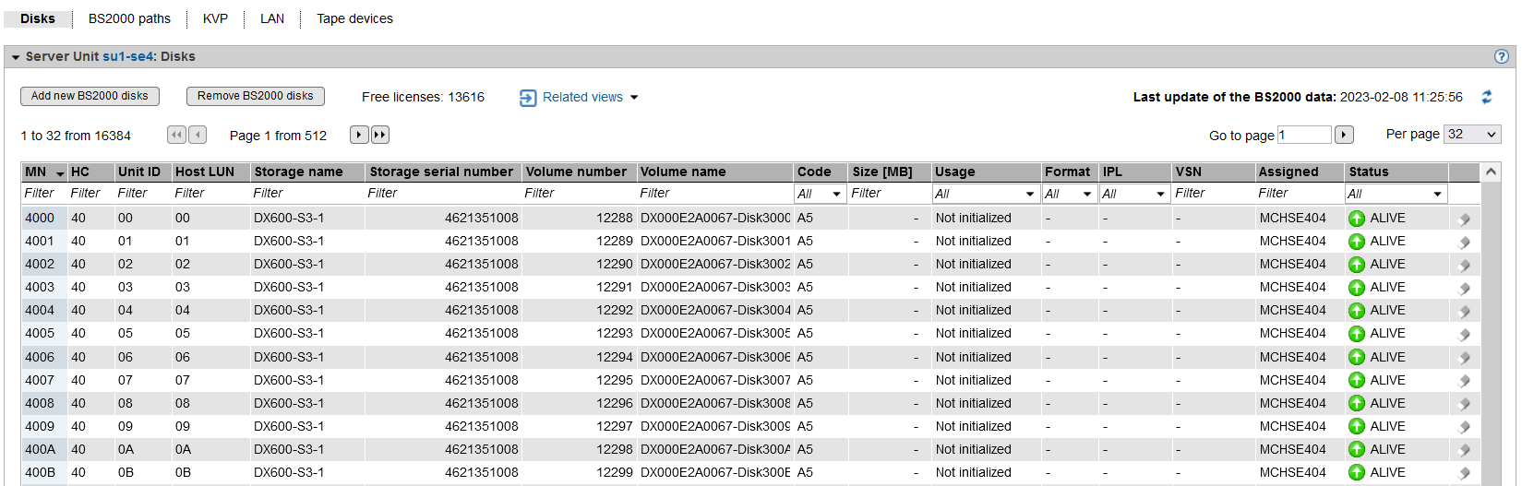Image resolution: width=1522 pixels, height=486 pixels.
Task: Expand the Related views menu
Action: (580, 97)
